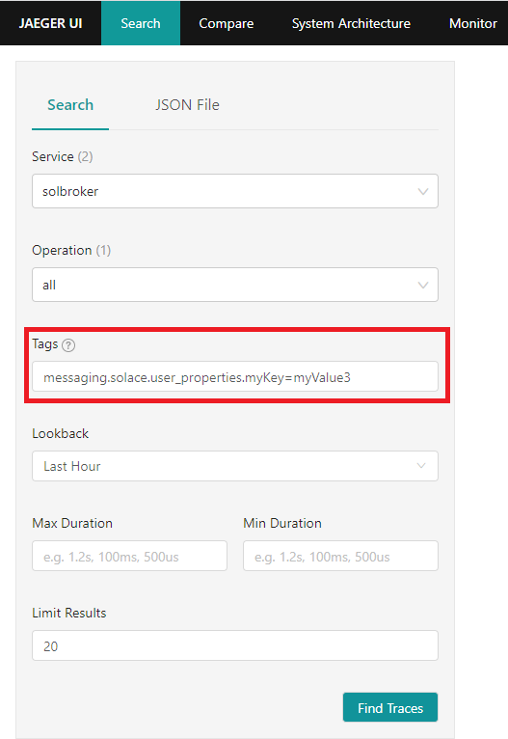
Task: Select the Search item in top navigation
Action: click(x=141, y=23)
